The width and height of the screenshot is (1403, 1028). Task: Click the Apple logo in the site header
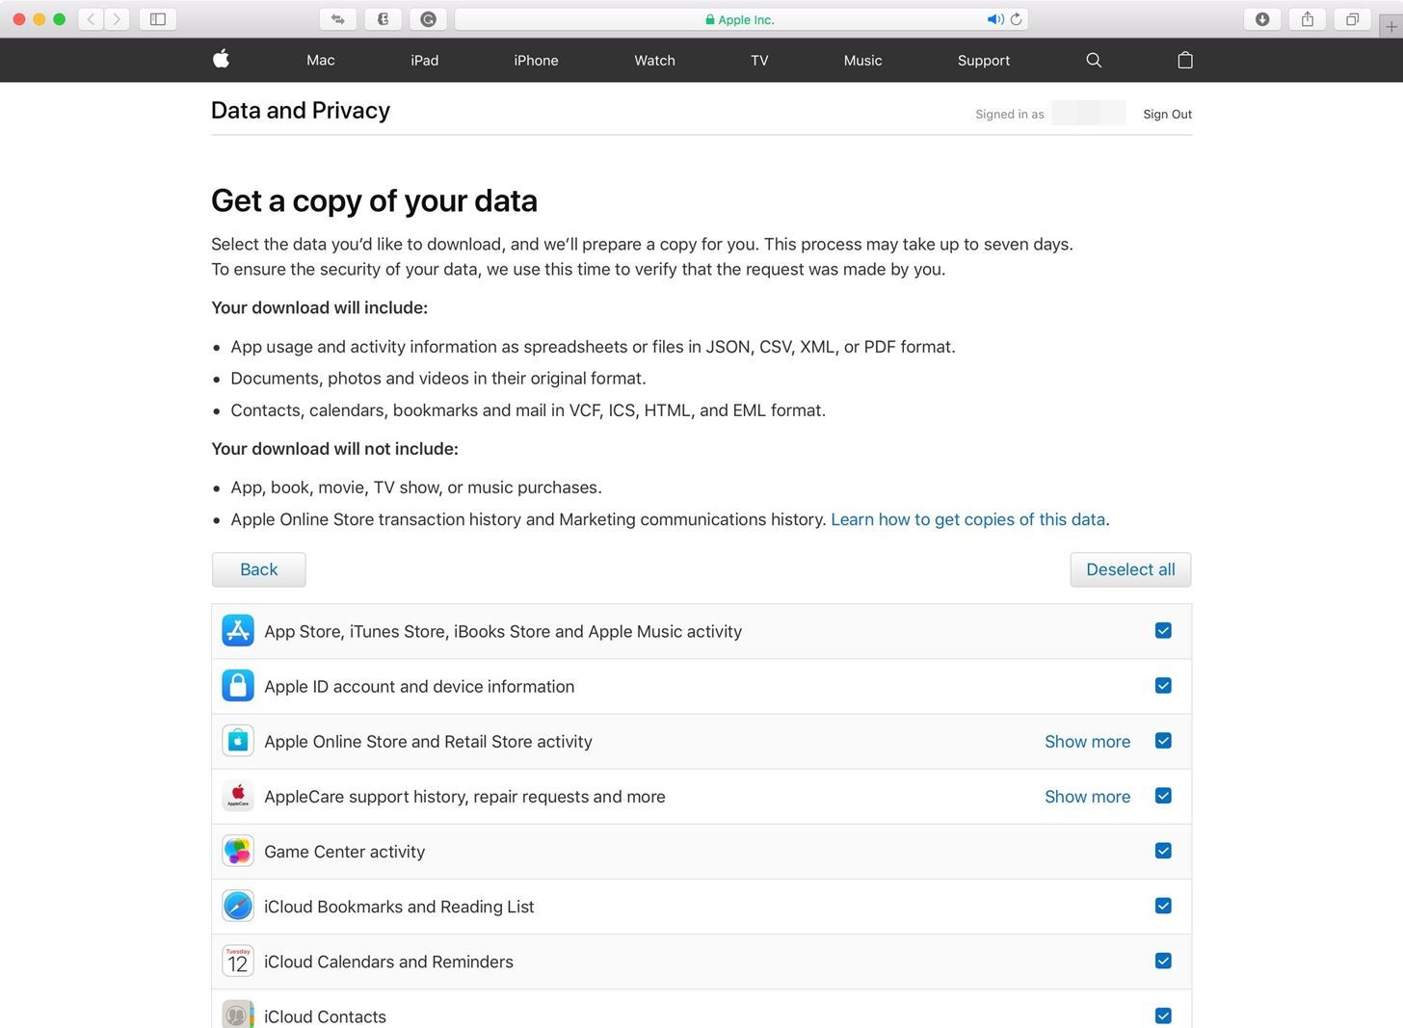pyautogui.click(x=221, y=60)
